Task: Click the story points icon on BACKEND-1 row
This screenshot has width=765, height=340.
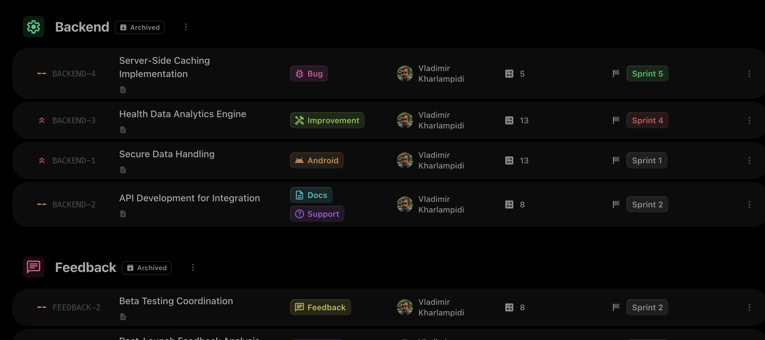Action: click(x=509, y=161)
